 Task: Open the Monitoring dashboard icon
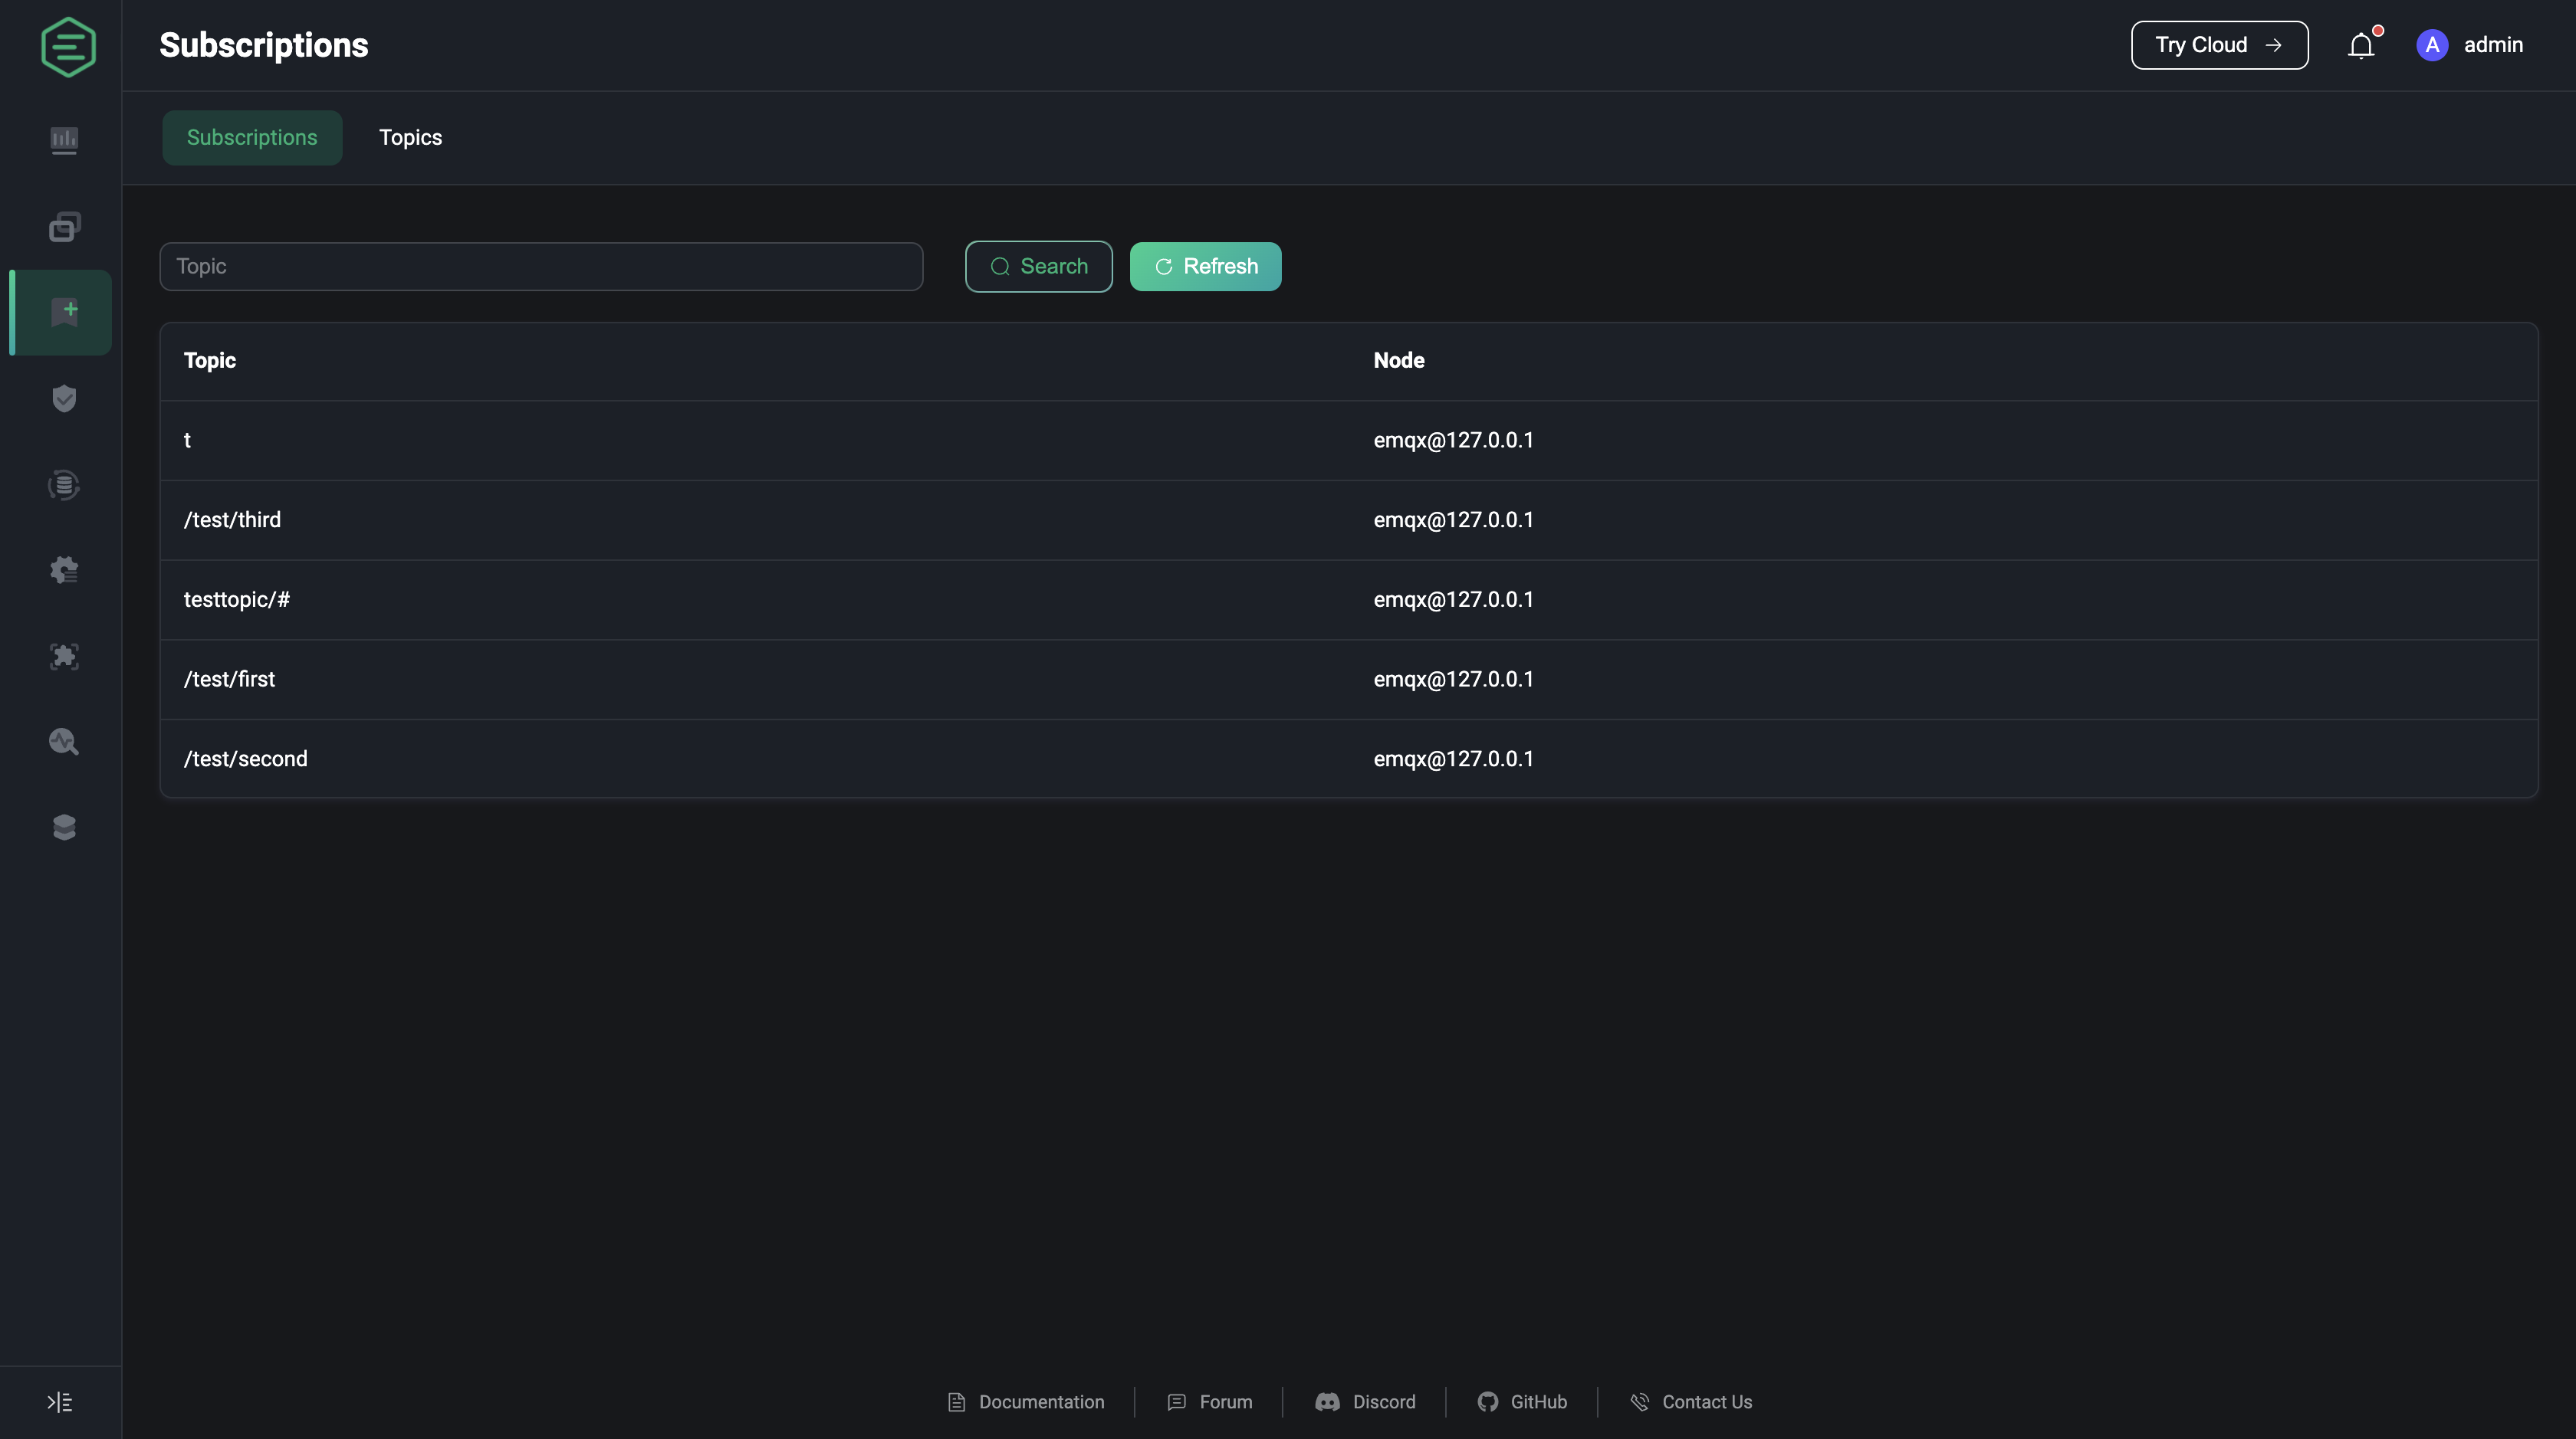[62, 140]
